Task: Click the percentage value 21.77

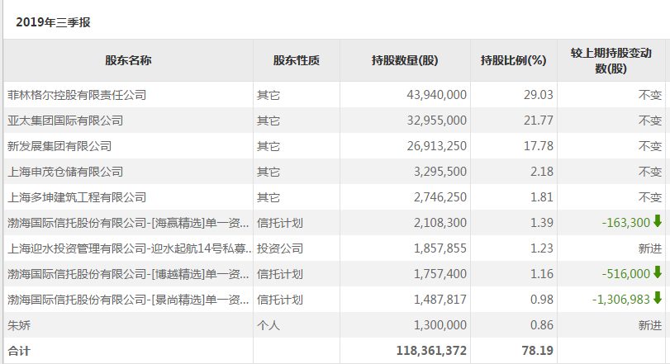Action: (539, 121)
